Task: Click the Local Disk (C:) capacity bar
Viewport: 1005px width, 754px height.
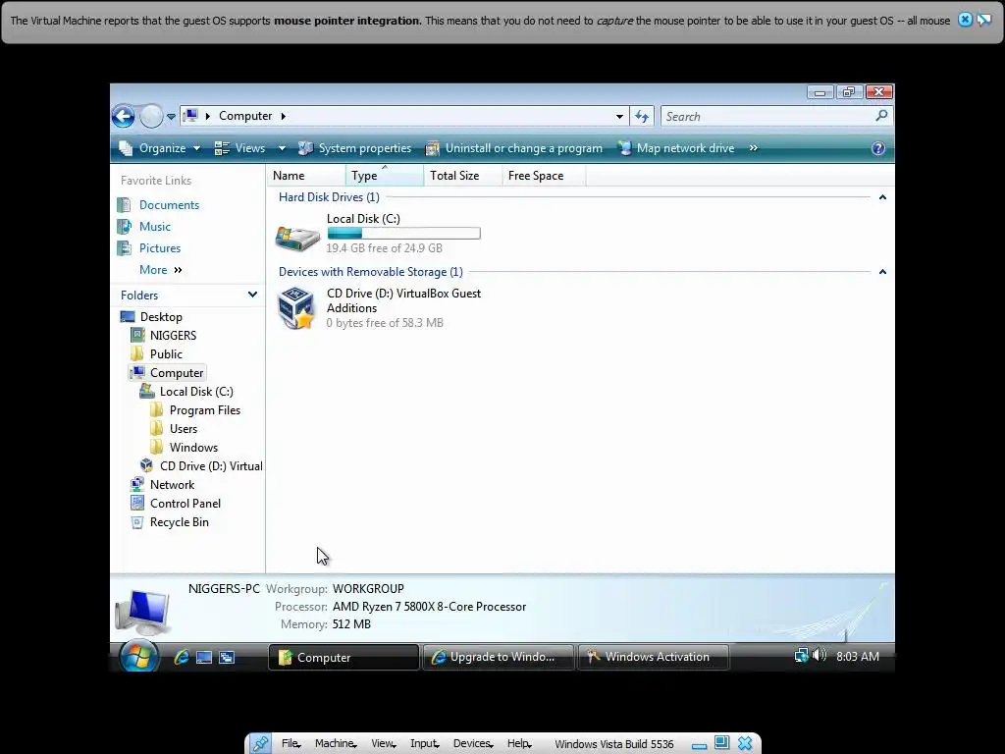Action: tap(403, 234)
